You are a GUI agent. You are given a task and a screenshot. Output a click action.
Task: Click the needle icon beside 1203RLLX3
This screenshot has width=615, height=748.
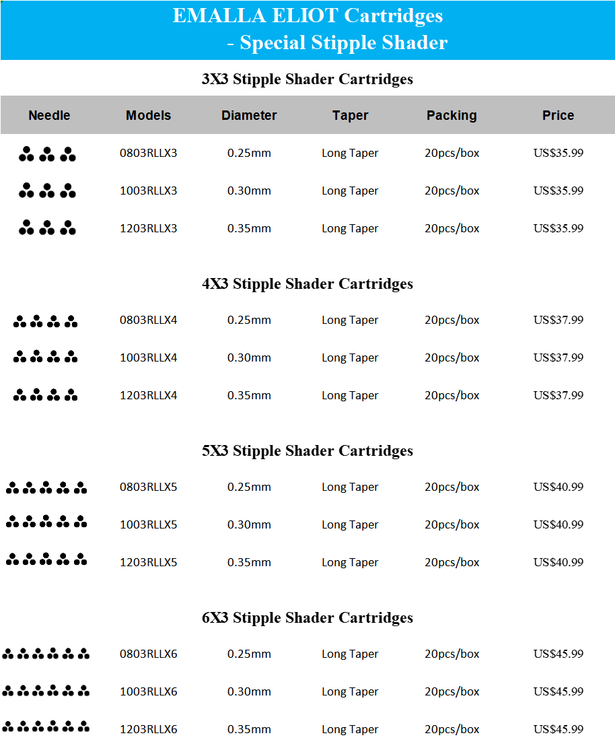pyautogui.click(x=47, y=228)
